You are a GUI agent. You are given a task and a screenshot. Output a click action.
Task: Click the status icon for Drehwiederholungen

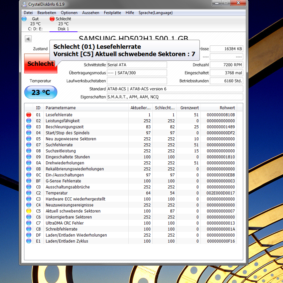point(29,163)
